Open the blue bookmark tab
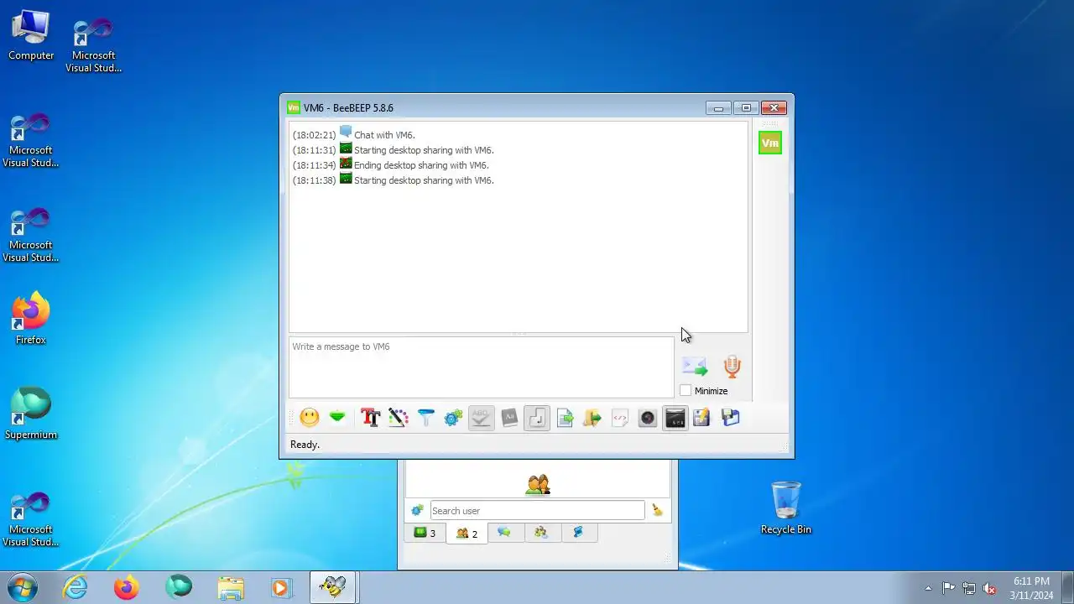The width and height of the screenshot is (1074, 604). [578, 532]
